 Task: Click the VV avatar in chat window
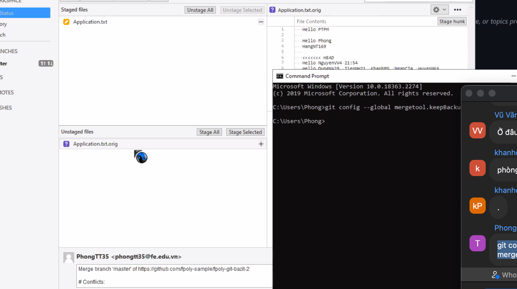coord(478,130)
